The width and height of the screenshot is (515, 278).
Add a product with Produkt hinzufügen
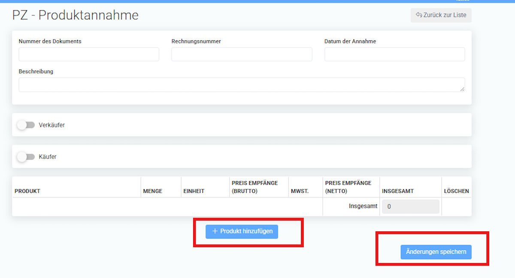tap(242, 231)
